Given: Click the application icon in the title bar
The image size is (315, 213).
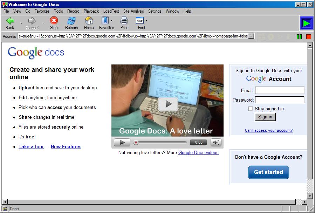Looking at the screenshot, I should 5,5.
